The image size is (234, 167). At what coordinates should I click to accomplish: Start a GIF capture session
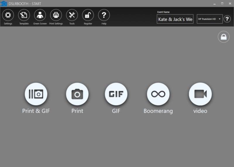pos(116,94)
